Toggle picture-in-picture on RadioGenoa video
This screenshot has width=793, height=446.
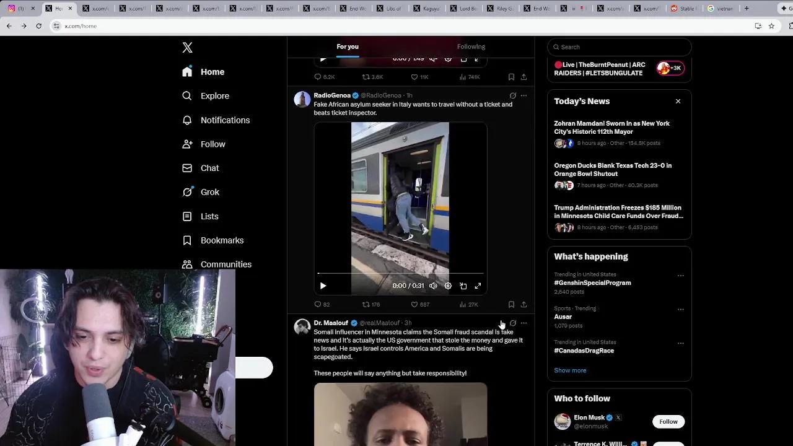[x=463, y=286]
